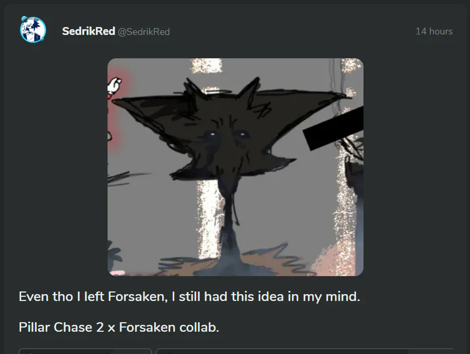Select the "Pillar Chase 2 x Forsaken collab." text

[119, 327]
